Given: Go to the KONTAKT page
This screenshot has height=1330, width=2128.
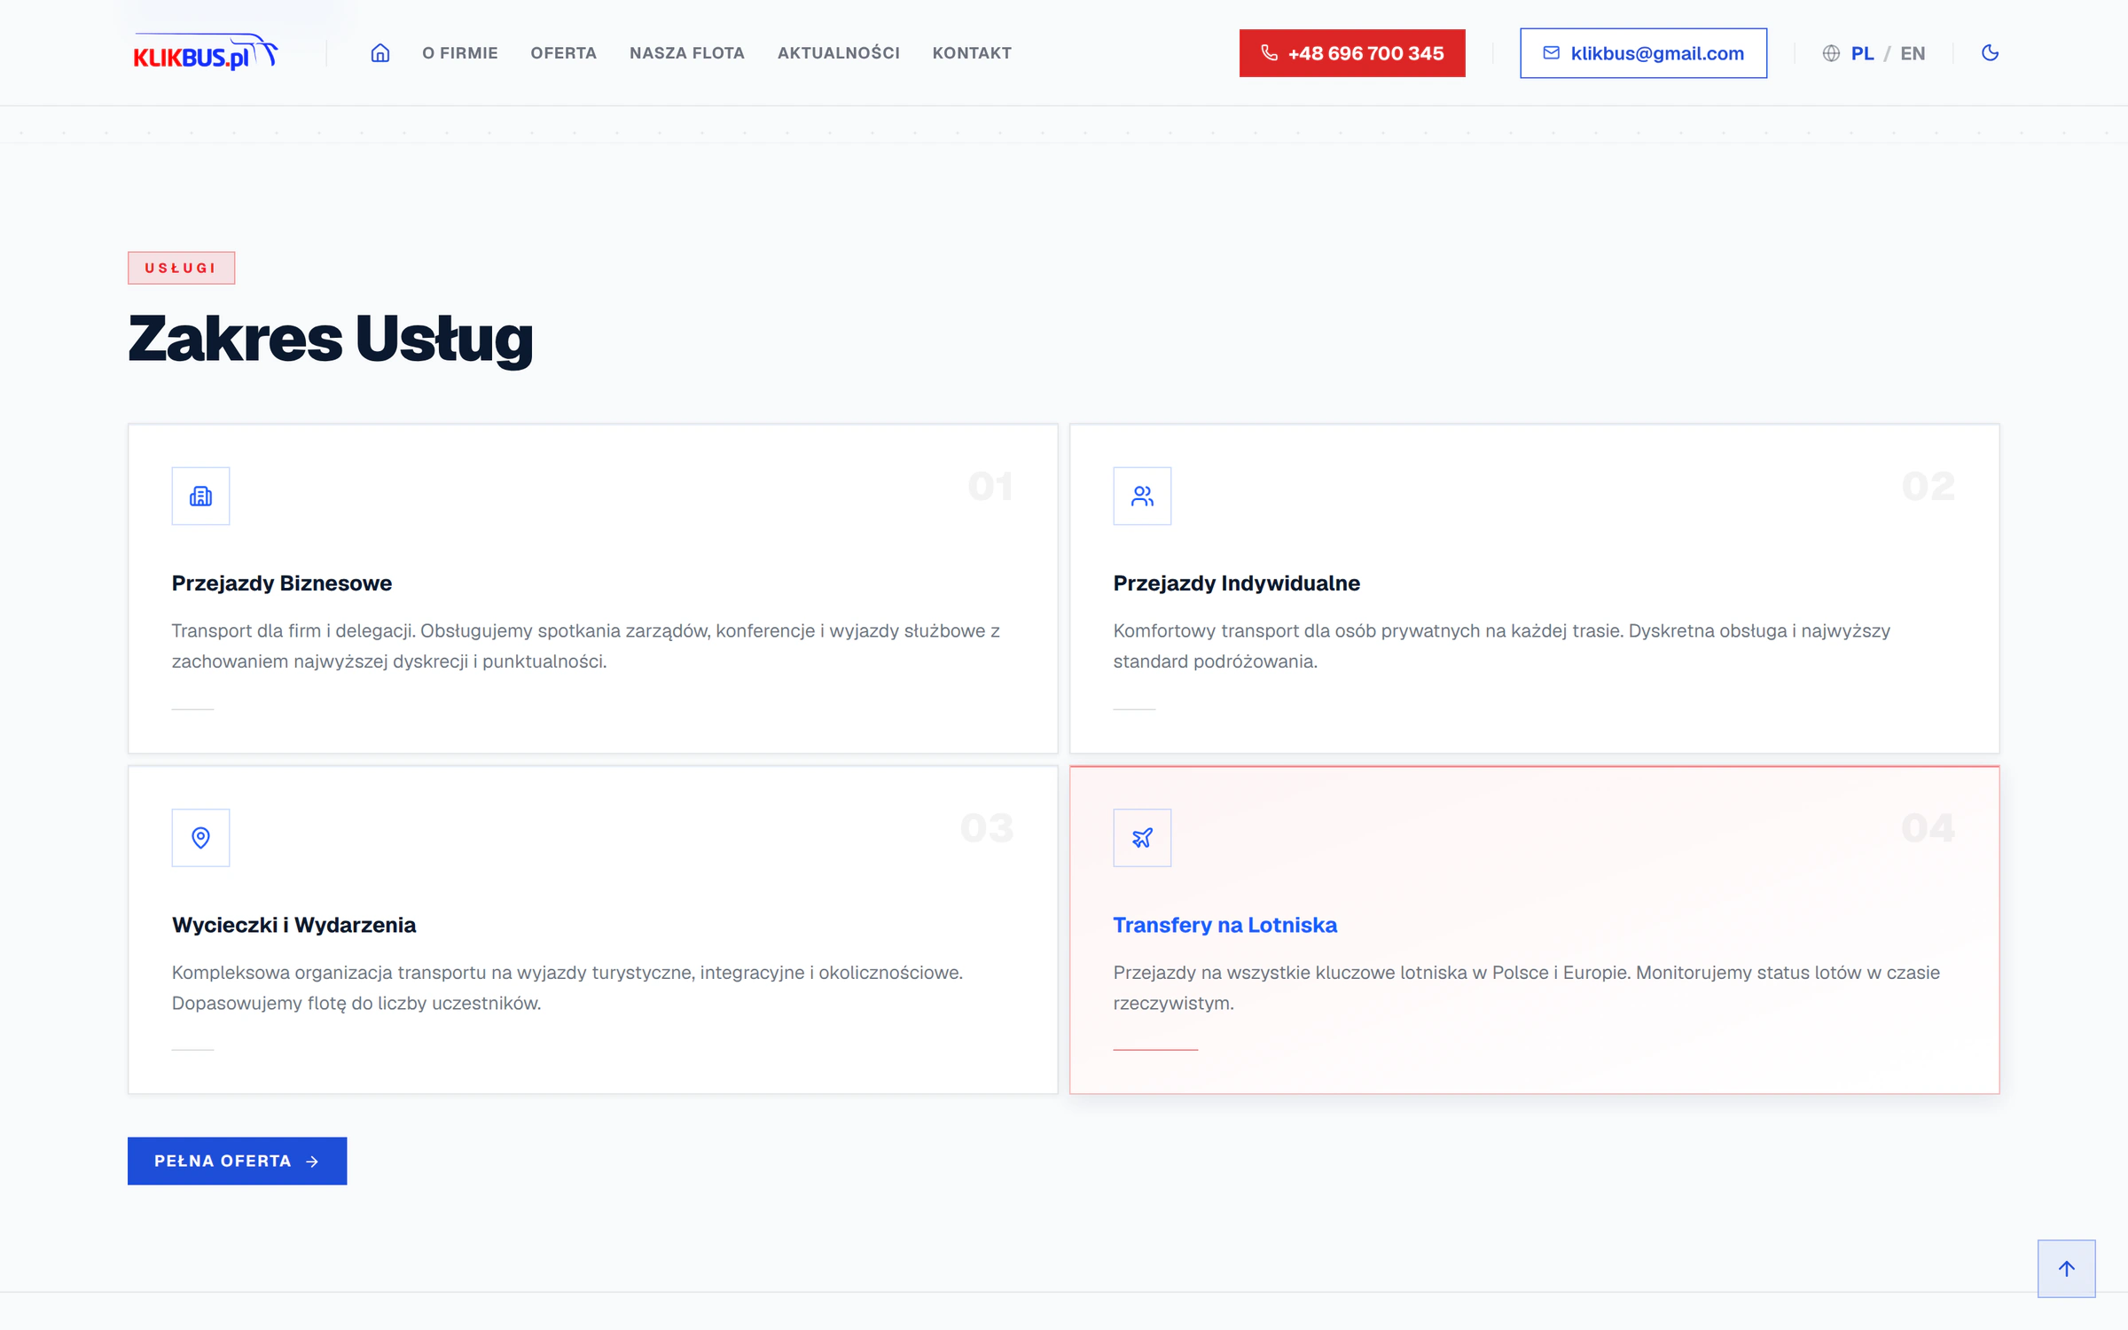Looking at the screenshot, I should point(972,53).
